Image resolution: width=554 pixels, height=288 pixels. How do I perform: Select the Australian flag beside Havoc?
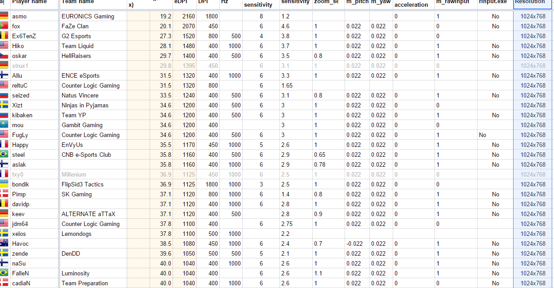(4, 244)
